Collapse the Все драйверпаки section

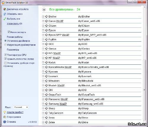(44, 9)
